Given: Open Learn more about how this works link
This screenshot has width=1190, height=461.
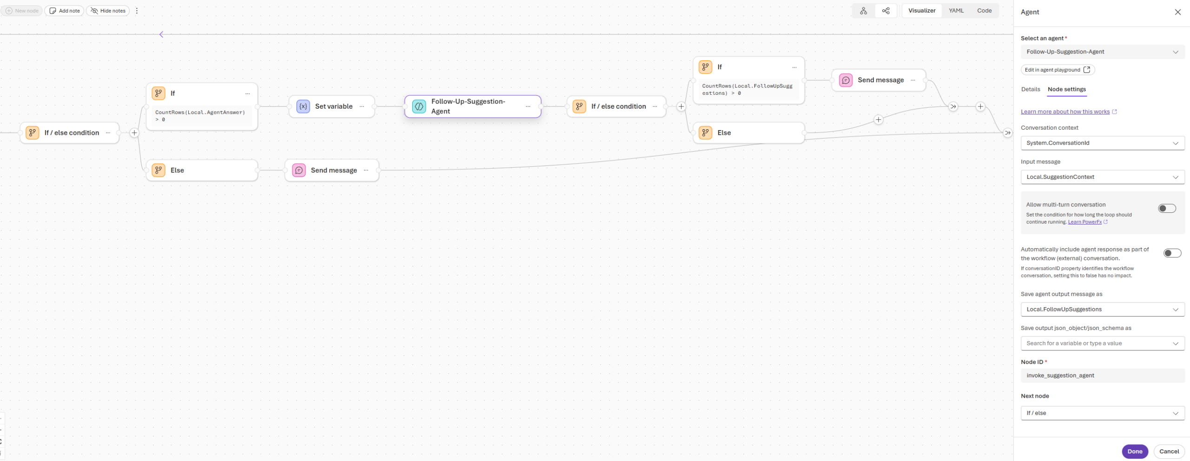Looking at the screenshot, I should pyautogui.click(x=1065, y=112).
